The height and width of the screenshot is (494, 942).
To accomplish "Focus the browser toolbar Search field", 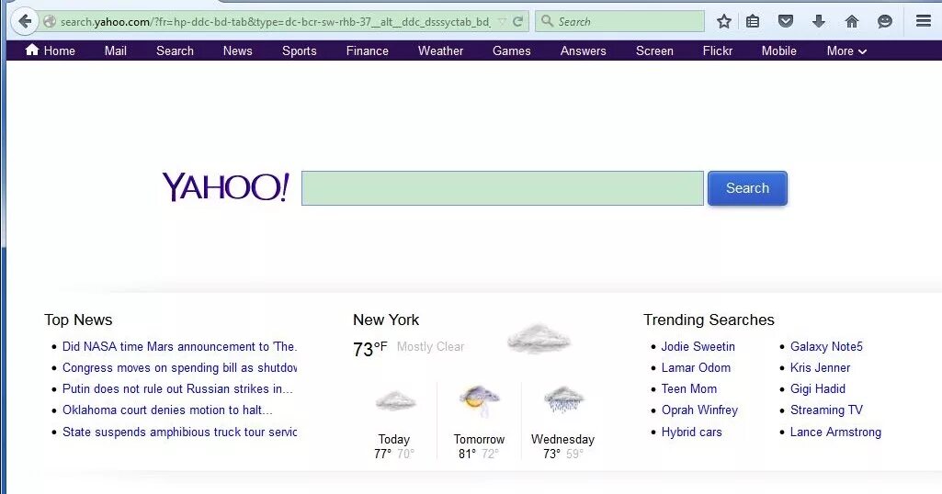I will 619,22.
